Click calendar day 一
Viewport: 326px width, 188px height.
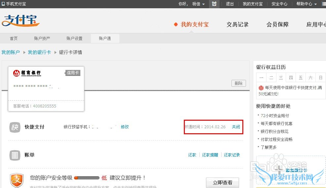click(x=261, y=78)
